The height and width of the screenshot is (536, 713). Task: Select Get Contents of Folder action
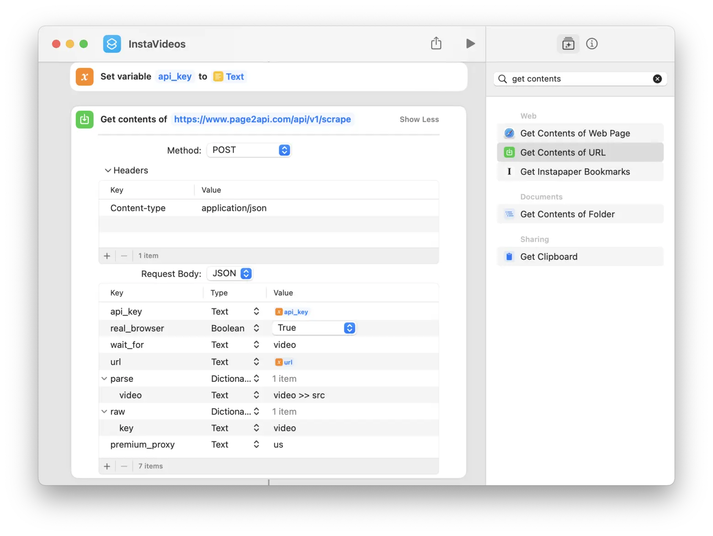coord(580,214)
